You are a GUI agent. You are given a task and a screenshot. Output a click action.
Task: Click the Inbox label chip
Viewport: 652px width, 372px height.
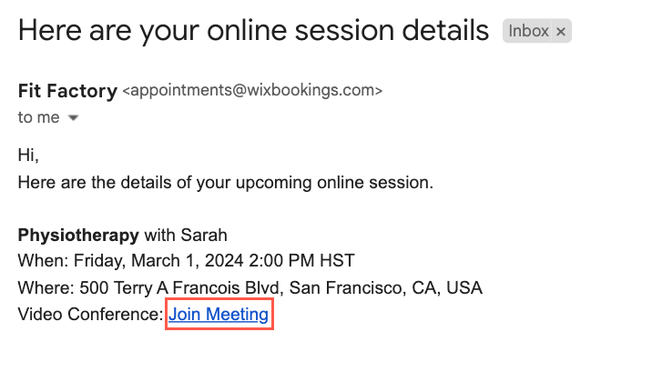coord(528,31)
